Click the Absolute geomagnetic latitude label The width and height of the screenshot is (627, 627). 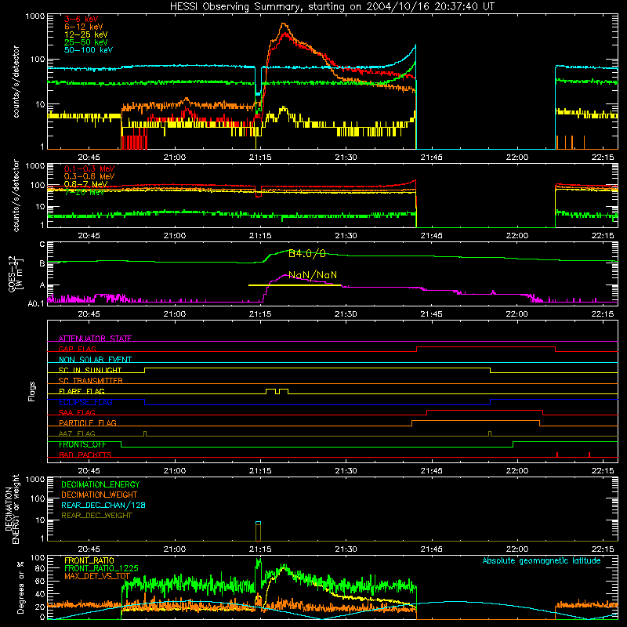pos(542,560)
